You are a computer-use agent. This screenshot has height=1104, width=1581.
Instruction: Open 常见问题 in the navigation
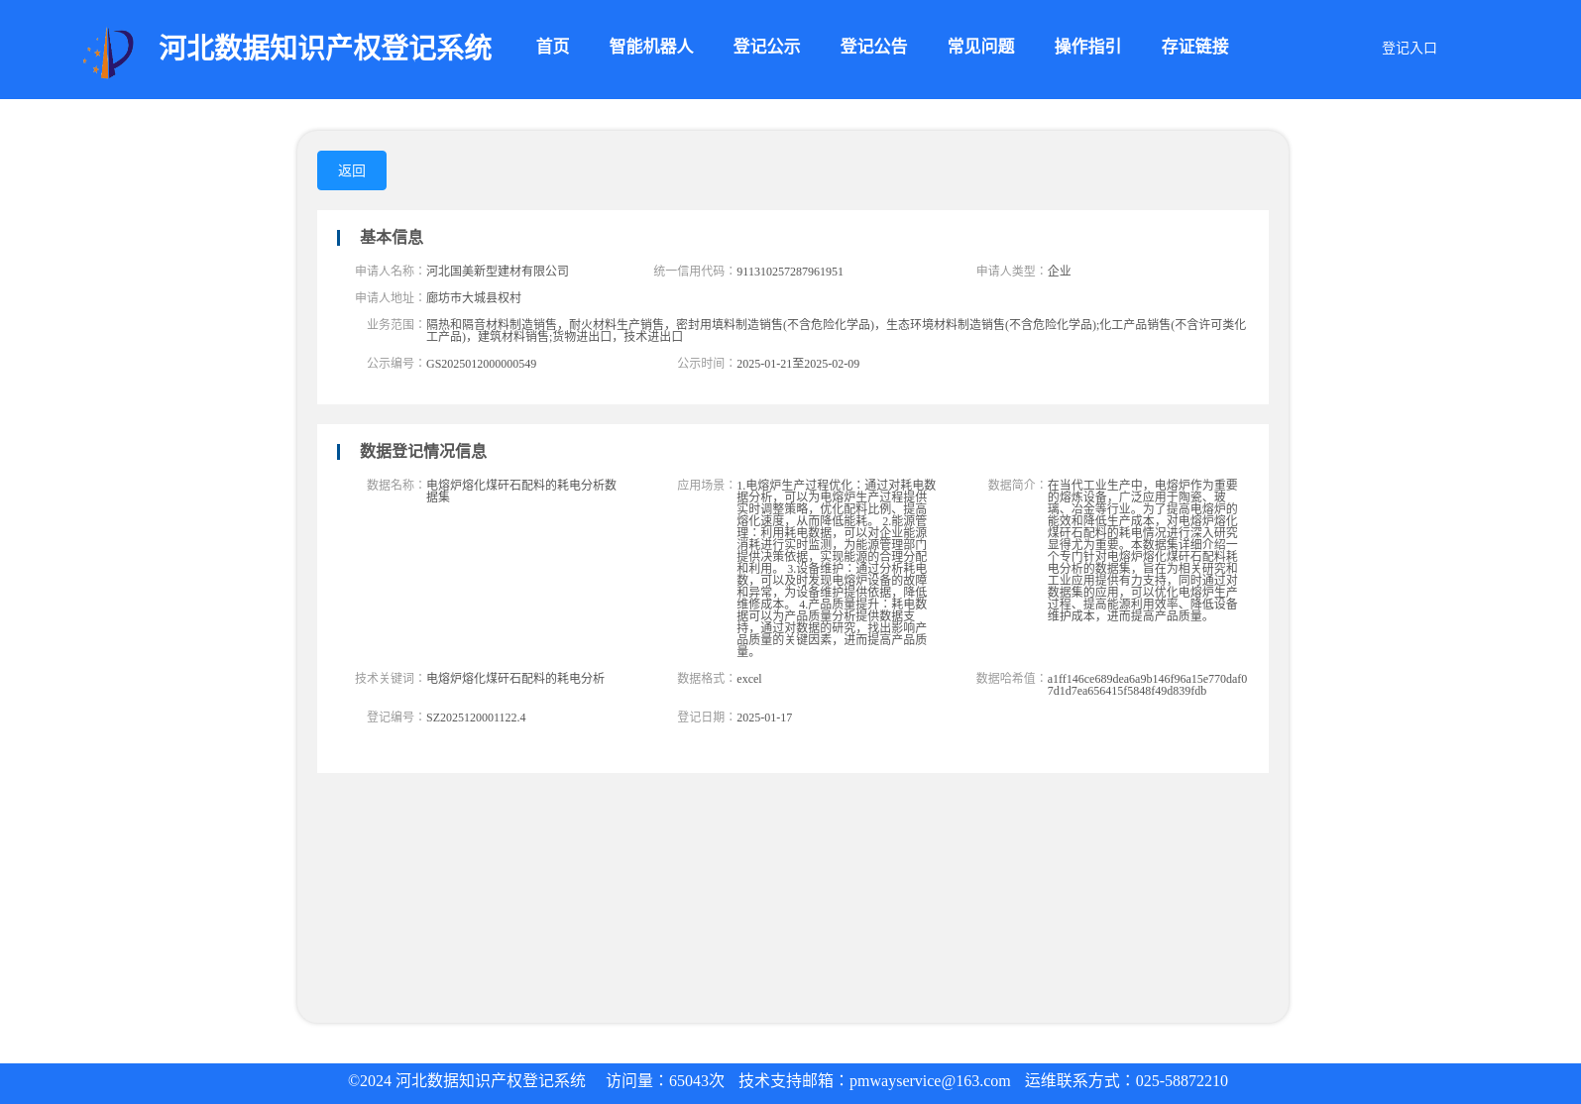[980, 47]
